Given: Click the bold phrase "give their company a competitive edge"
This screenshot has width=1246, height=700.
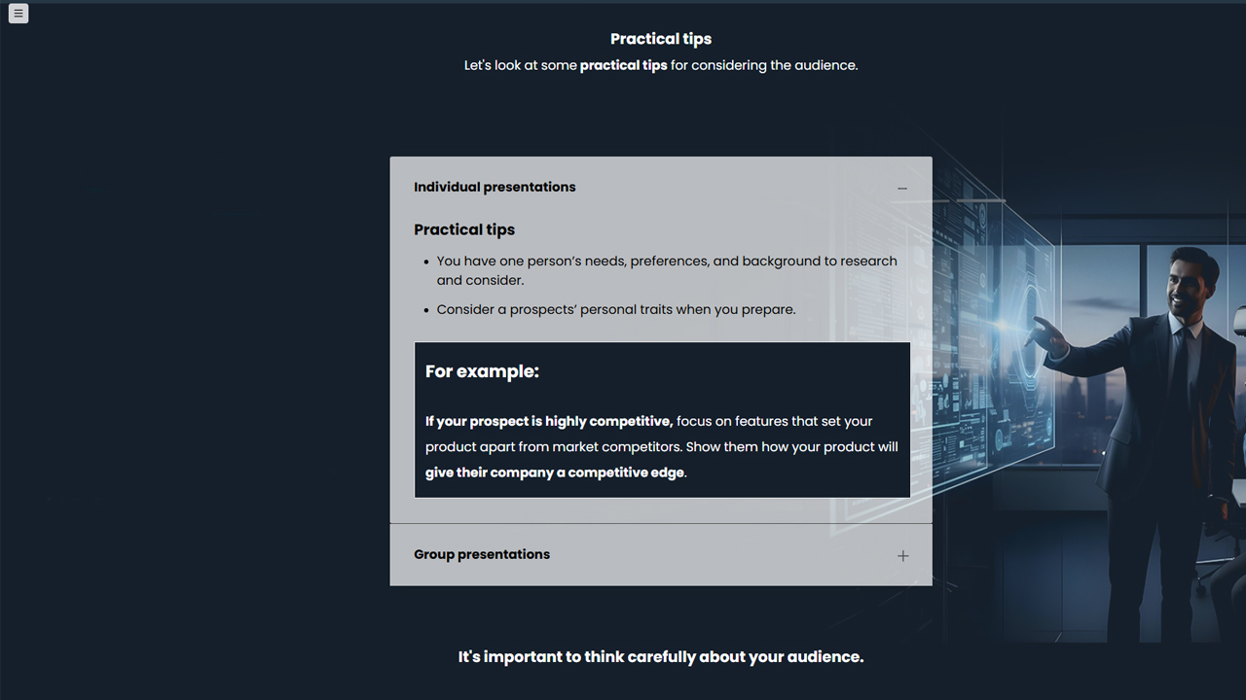Looking at the screenshot, I should (x=555, y=472).
